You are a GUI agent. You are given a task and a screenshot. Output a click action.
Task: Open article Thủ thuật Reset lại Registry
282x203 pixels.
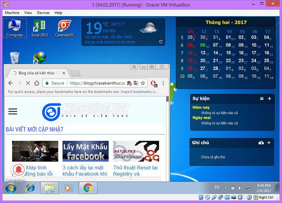pos(135,171)
